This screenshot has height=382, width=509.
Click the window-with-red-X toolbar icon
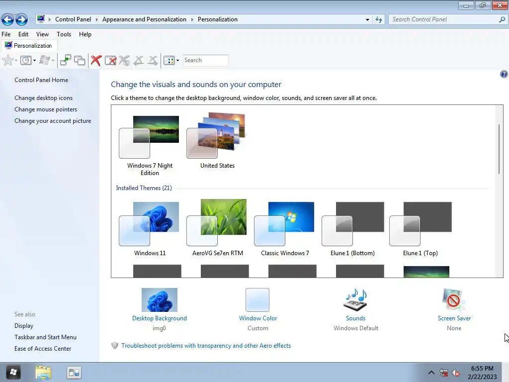(x=110, y=60)
